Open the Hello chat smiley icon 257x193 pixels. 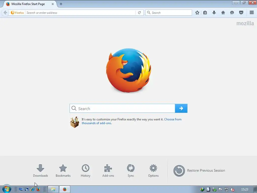tap(232, 13)
